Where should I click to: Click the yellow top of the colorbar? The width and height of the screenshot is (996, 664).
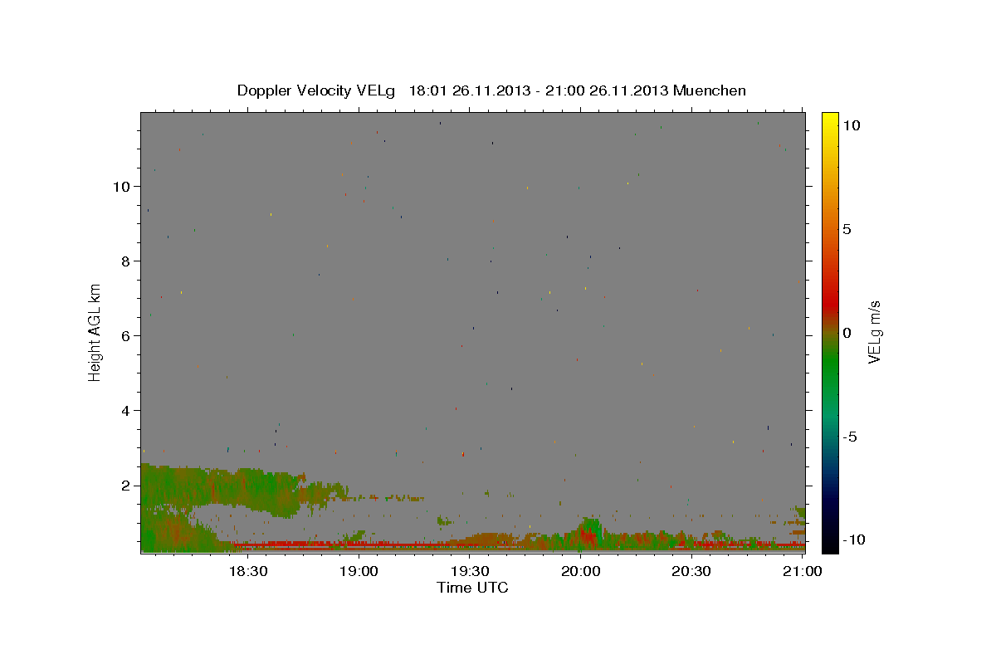click(x=829, y=120)
